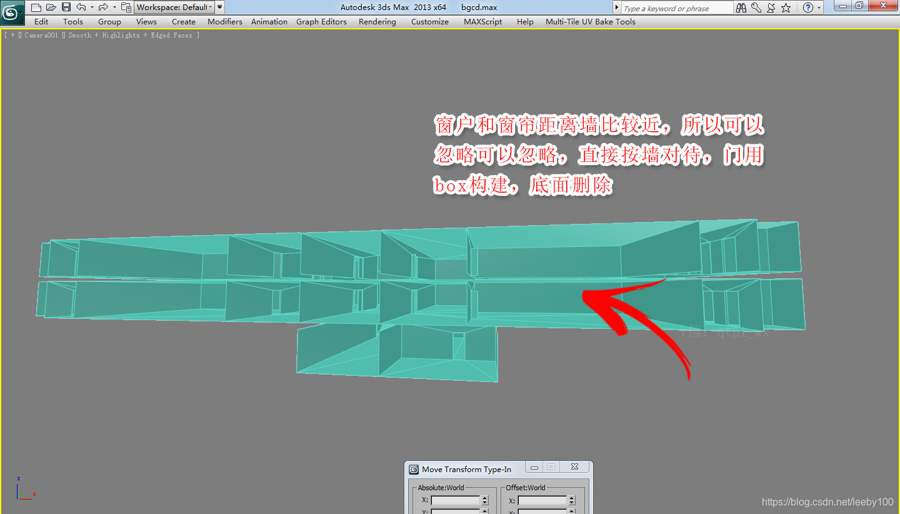Open the Customize menu
This screenshot has height=514, width=900.
coord(430,21)
